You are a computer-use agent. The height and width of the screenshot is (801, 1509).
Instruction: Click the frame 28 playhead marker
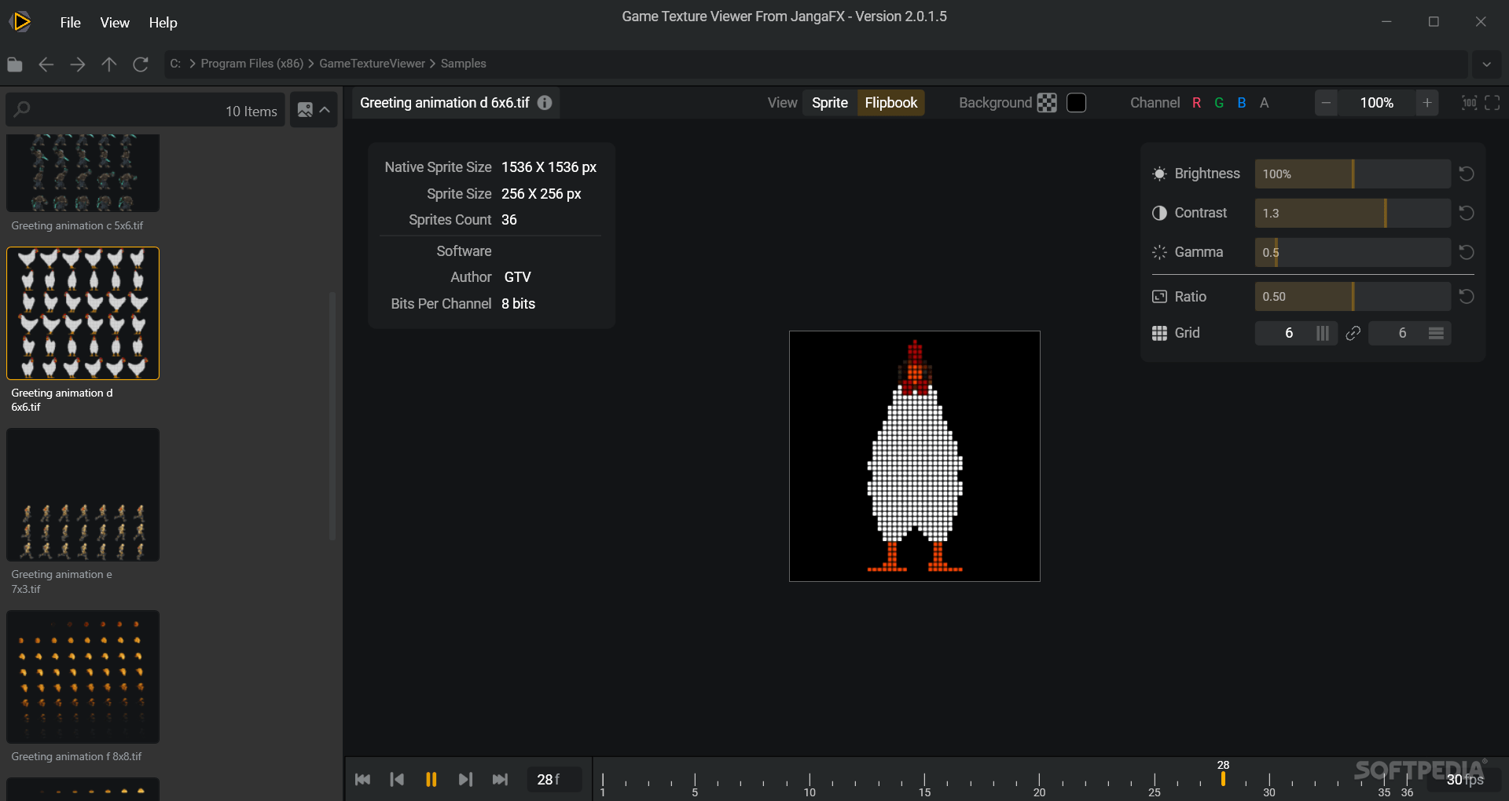coord(1223,777)
